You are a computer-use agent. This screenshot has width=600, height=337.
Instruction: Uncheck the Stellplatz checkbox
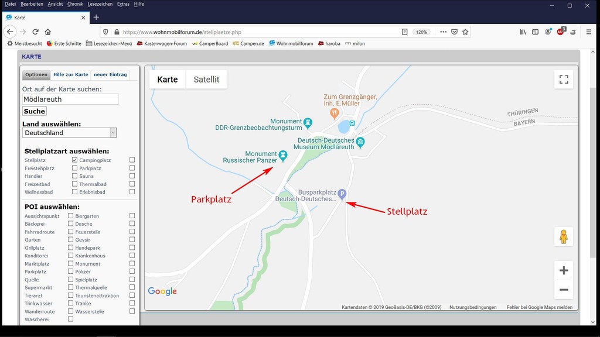pyautogui.click(x=74, y=160)
